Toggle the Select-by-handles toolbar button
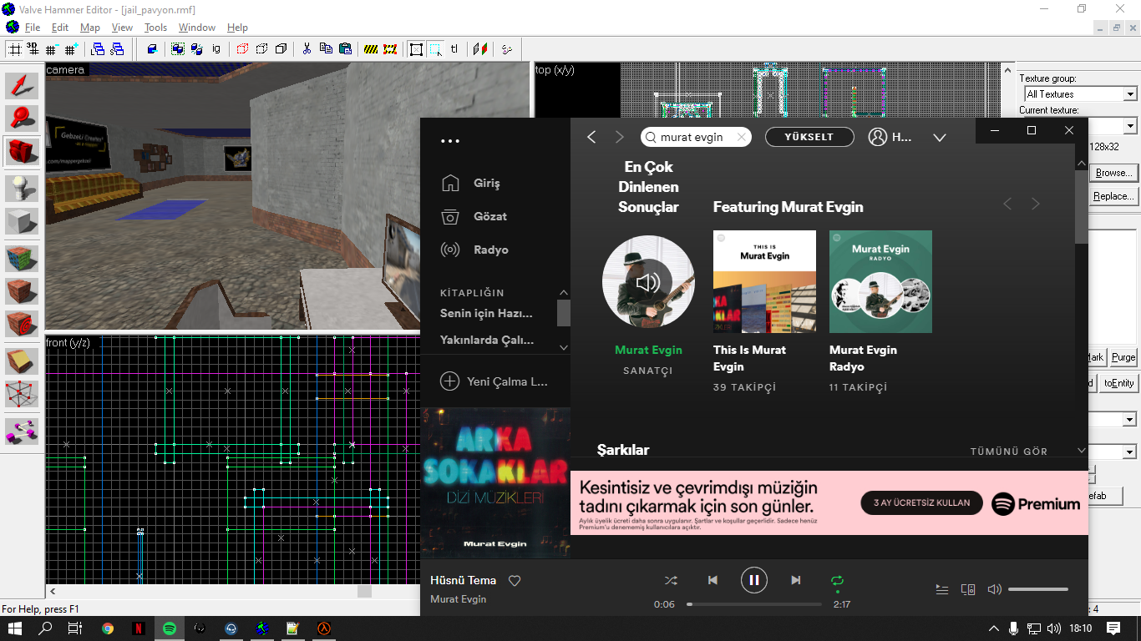This screenshot has height=641, width=1141. [x=416, y=49]
